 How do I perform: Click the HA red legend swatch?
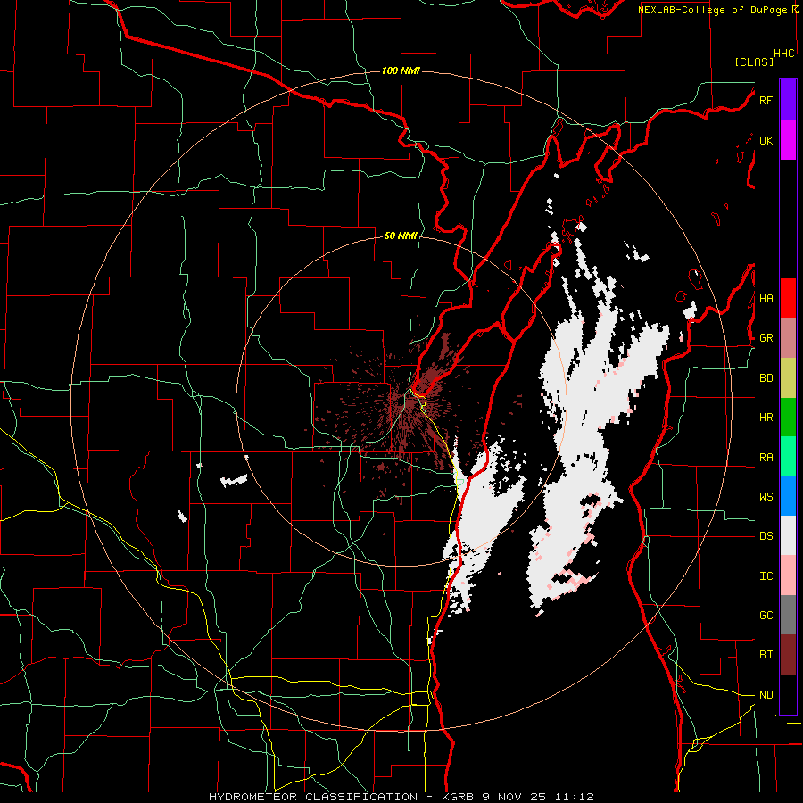(788, 298)
